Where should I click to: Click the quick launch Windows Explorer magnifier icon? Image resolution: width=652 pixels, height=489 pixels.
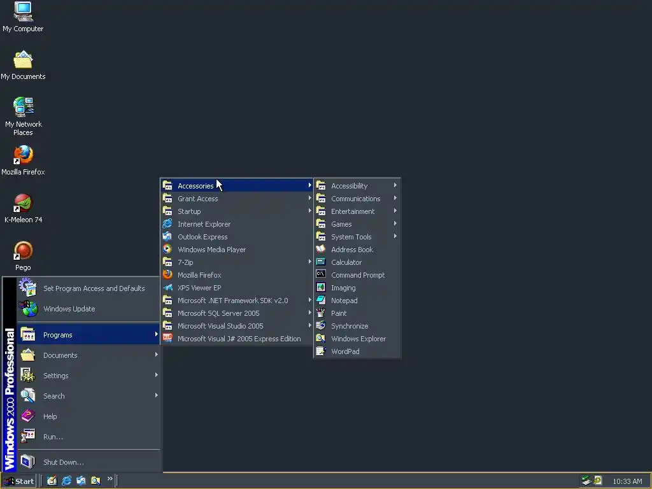click(96, 481)
